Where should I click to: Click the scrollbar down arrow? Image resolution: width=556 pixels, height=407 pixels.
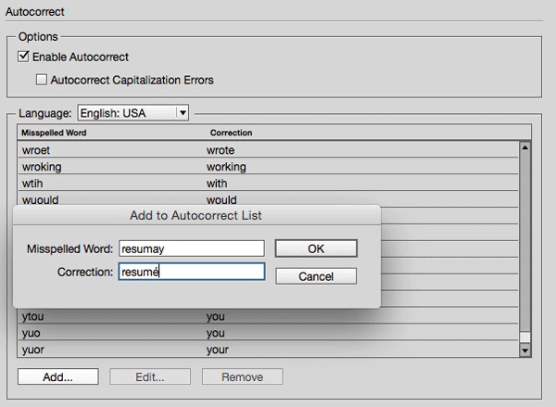[525, 350]
